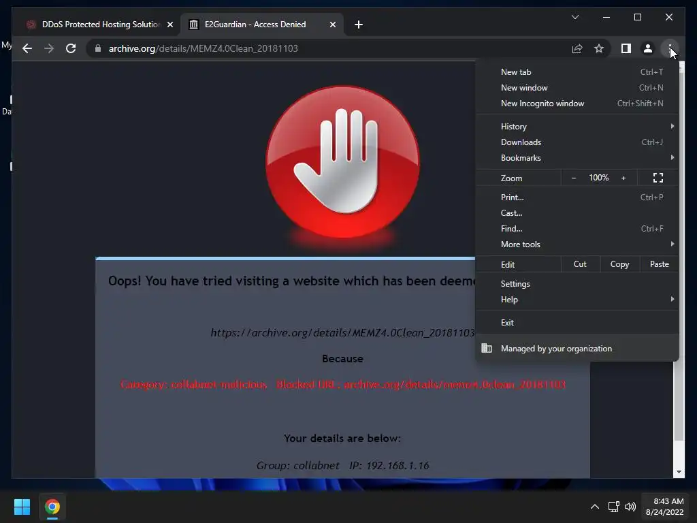The height and width of the screenshot is (523, 697).
Task: Expand the More tools submenu
Action: [577, 244]
